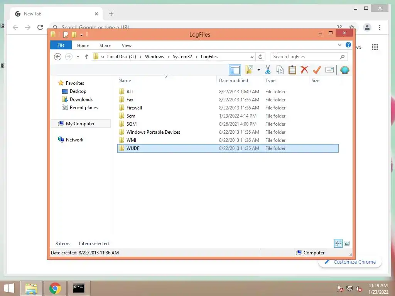Reload the page in Chrome

(40, 27)
